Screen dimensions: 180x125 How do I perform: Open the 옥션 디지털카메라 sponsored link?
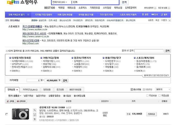click(x=32, y=26)
